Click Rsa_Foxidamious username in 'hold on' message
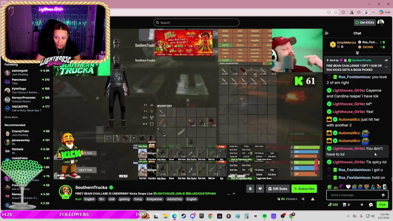The image size is (393, 221). click(x=354, y=177)
